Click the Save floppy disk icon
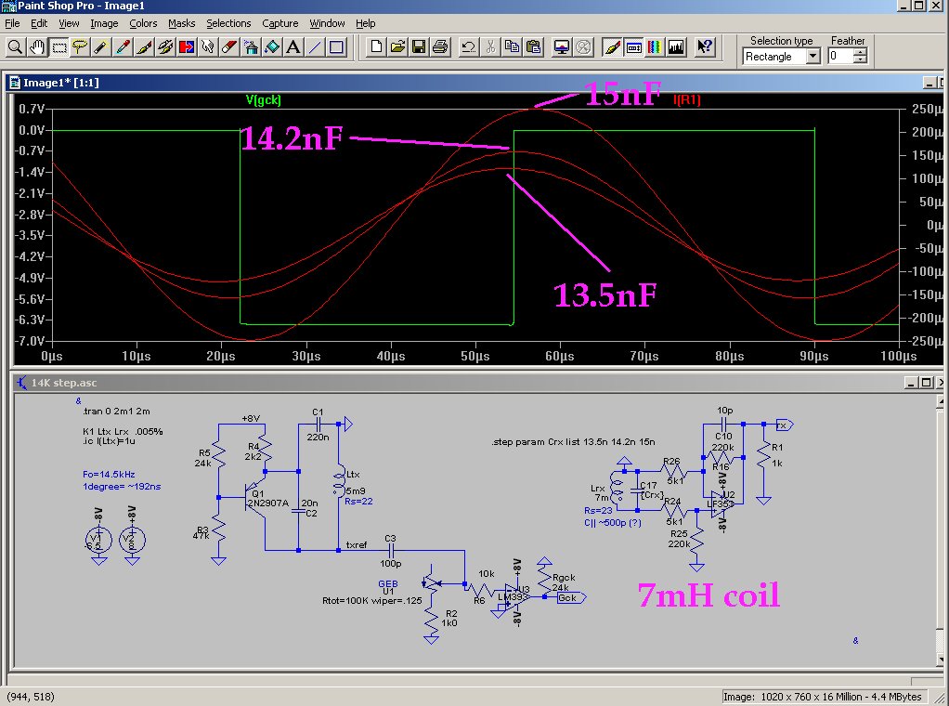949x706 pixels. [419, 46]
